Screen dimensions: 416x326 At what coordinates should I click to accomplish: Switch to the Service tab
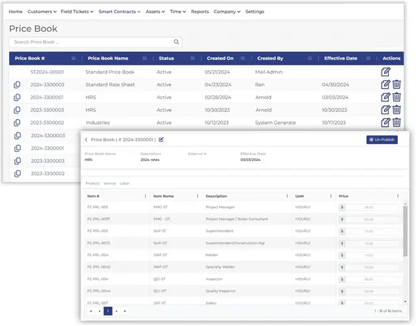(x=110, y=183)
